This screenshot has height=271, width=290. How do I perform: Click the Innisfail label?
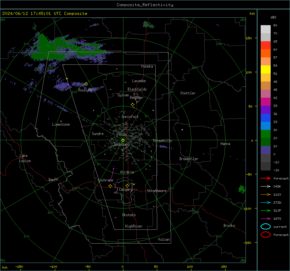(130, 117)
